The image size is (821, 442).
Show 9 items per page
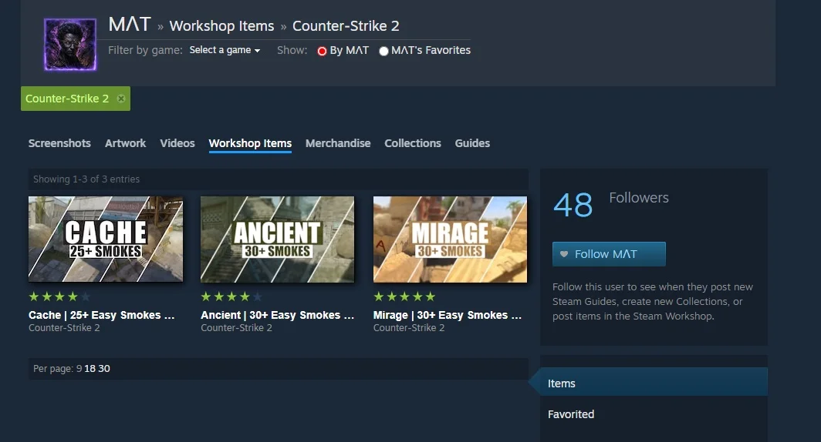point(79,368)
